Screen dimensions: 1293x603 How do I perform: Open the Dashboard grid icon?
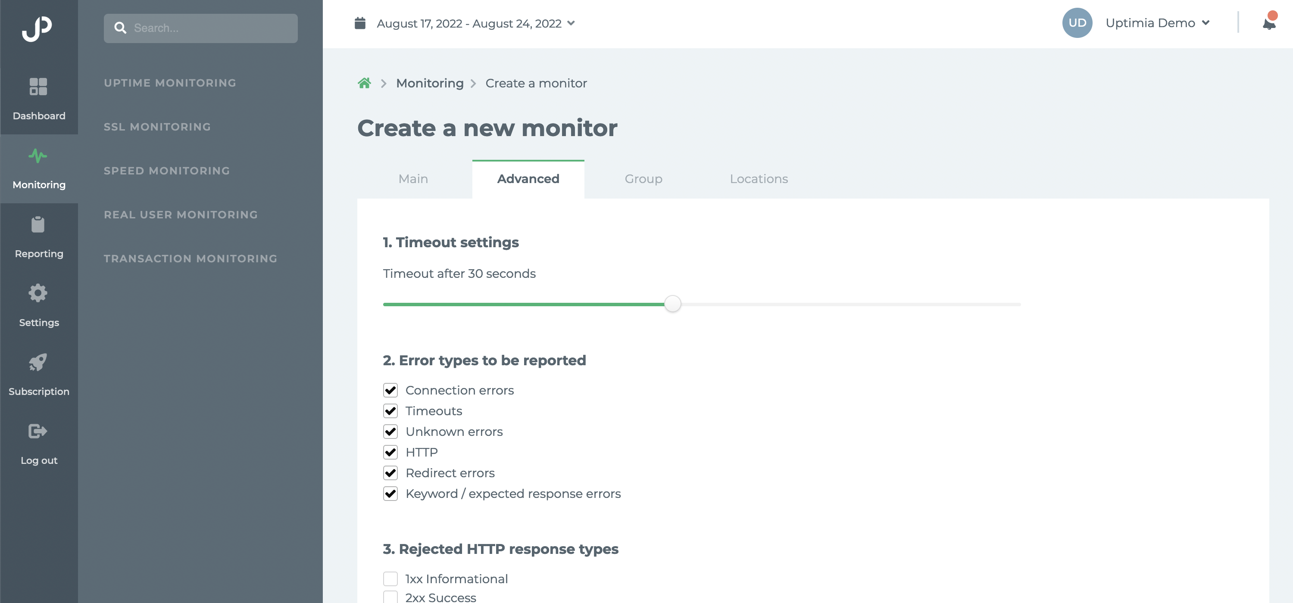38,86
